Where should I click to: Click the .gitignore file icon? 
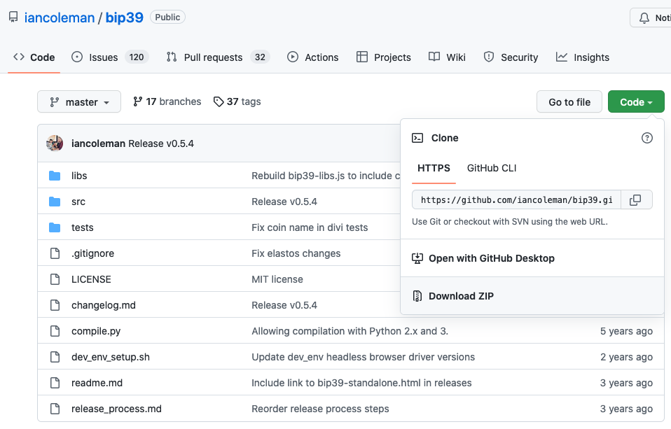click(55, 253)
